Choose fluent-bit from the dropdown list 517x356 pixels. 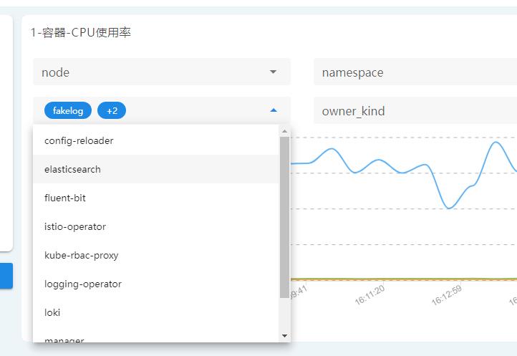click(65, 198)
